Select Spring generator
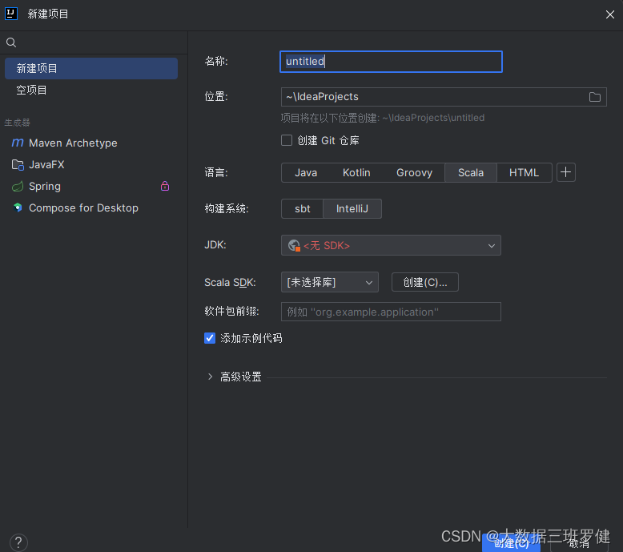Image resolution: width=623 pixels, height=552 pixels. click(91, 187)
